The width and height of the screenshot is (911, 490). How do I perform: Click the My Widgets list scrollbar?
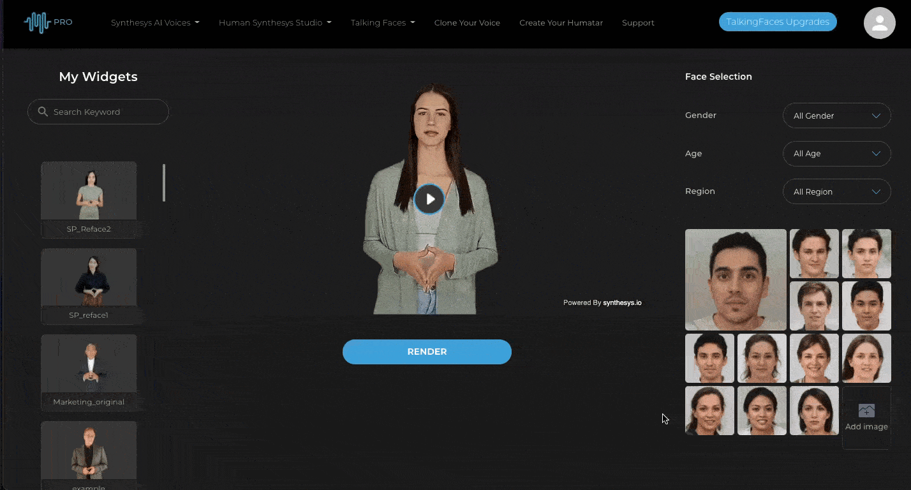click(x=164, y=182)
